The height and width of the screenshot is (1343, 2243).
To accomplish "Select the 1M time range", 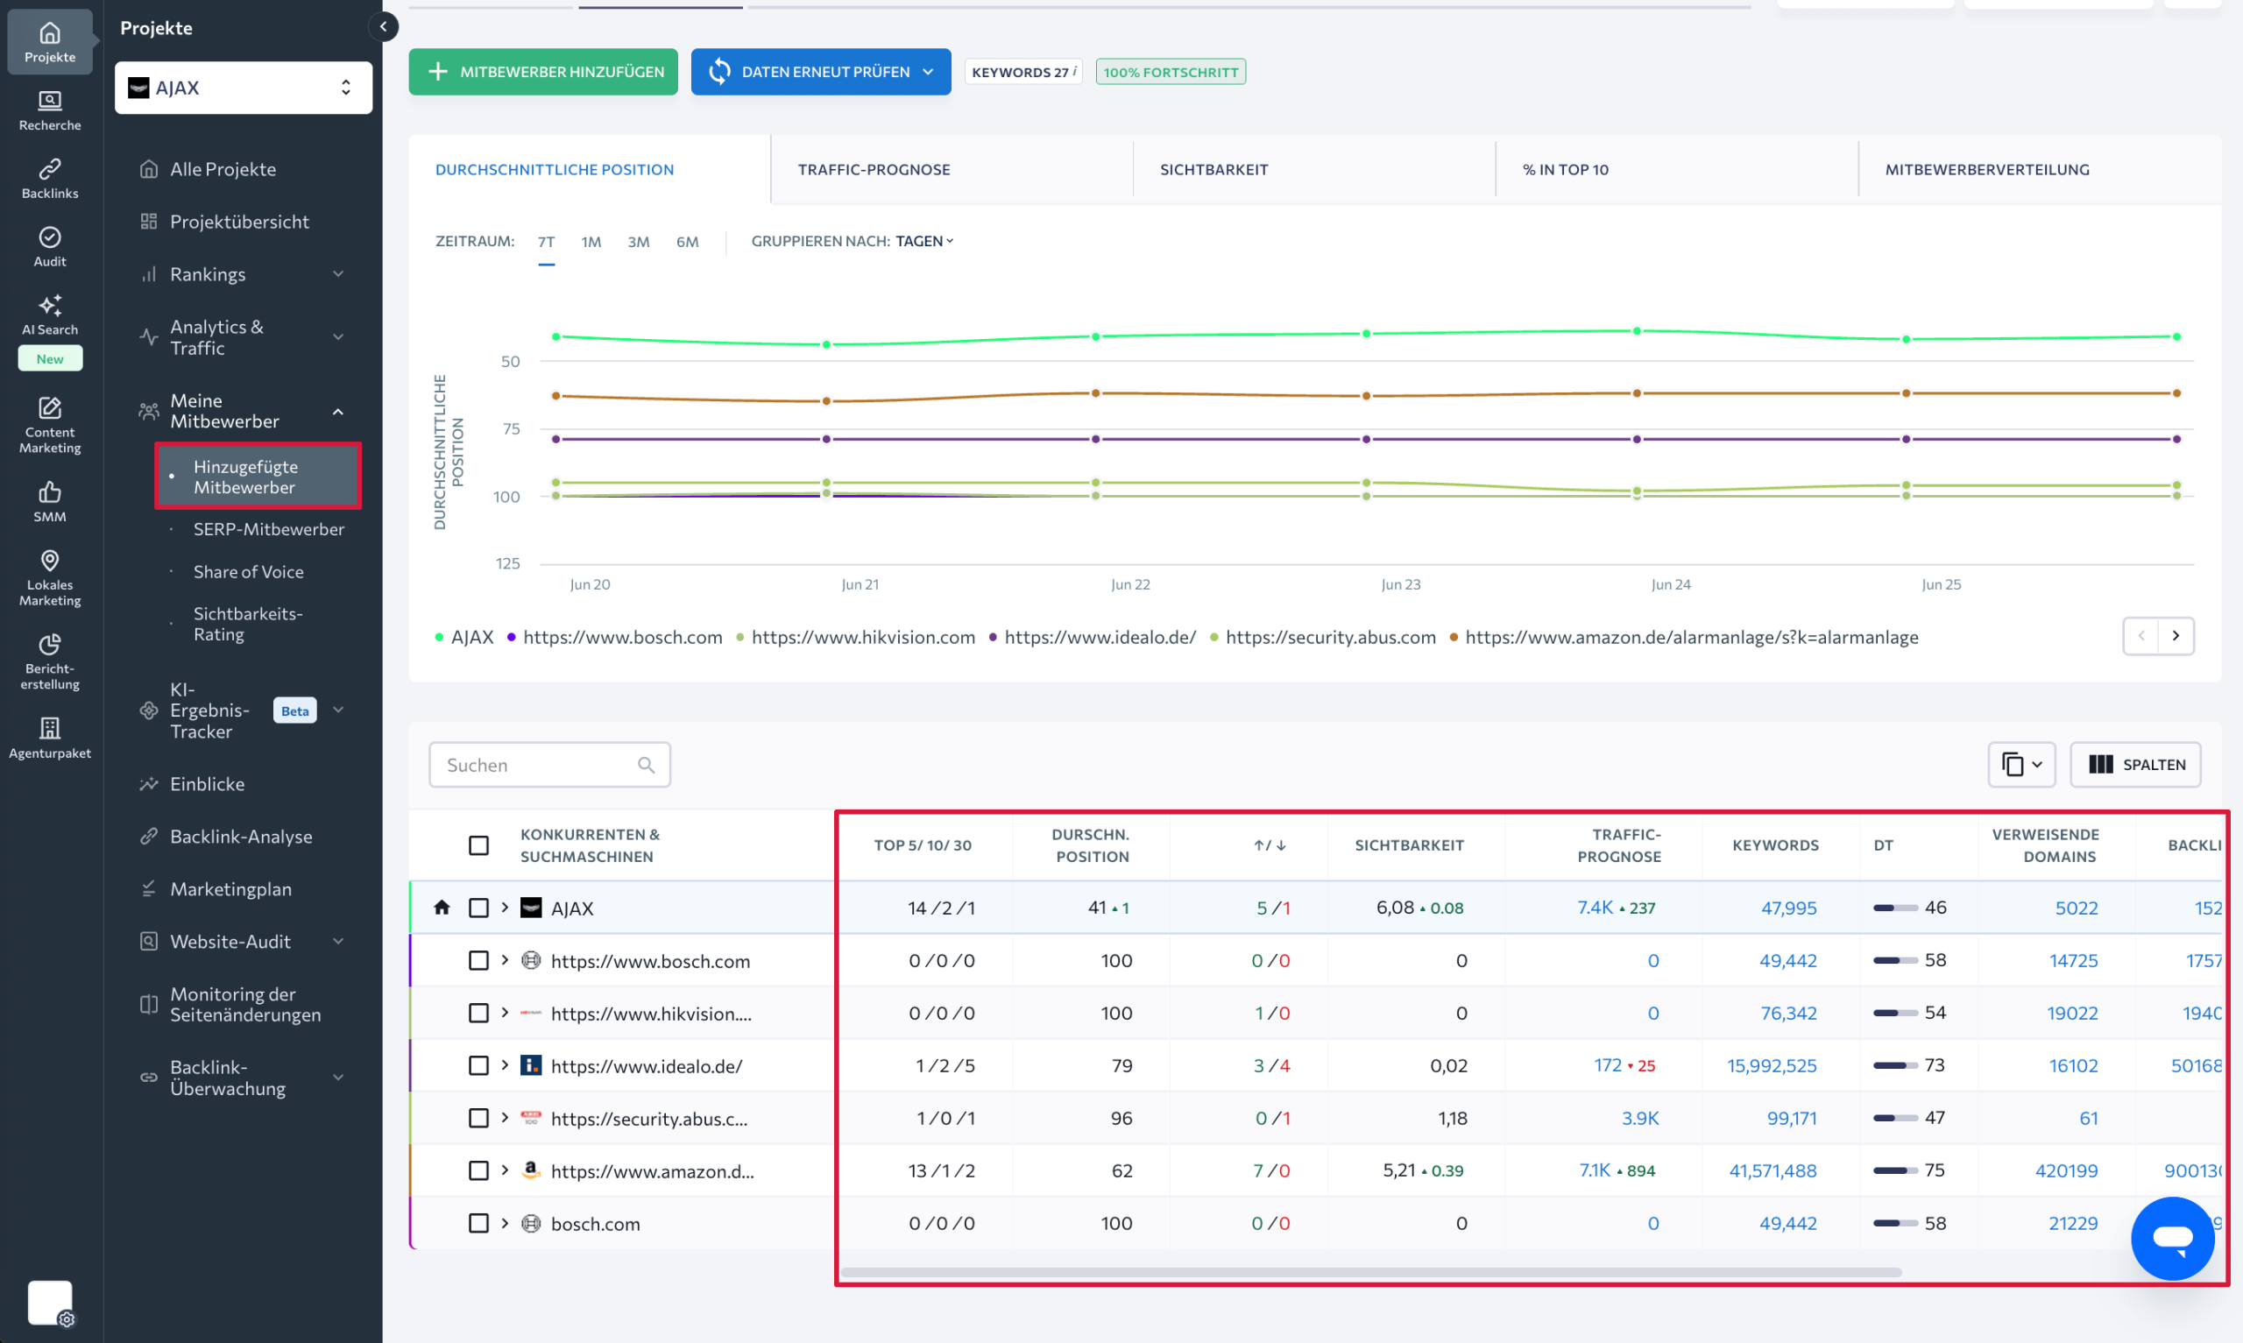I will click(x=591, y=242).
